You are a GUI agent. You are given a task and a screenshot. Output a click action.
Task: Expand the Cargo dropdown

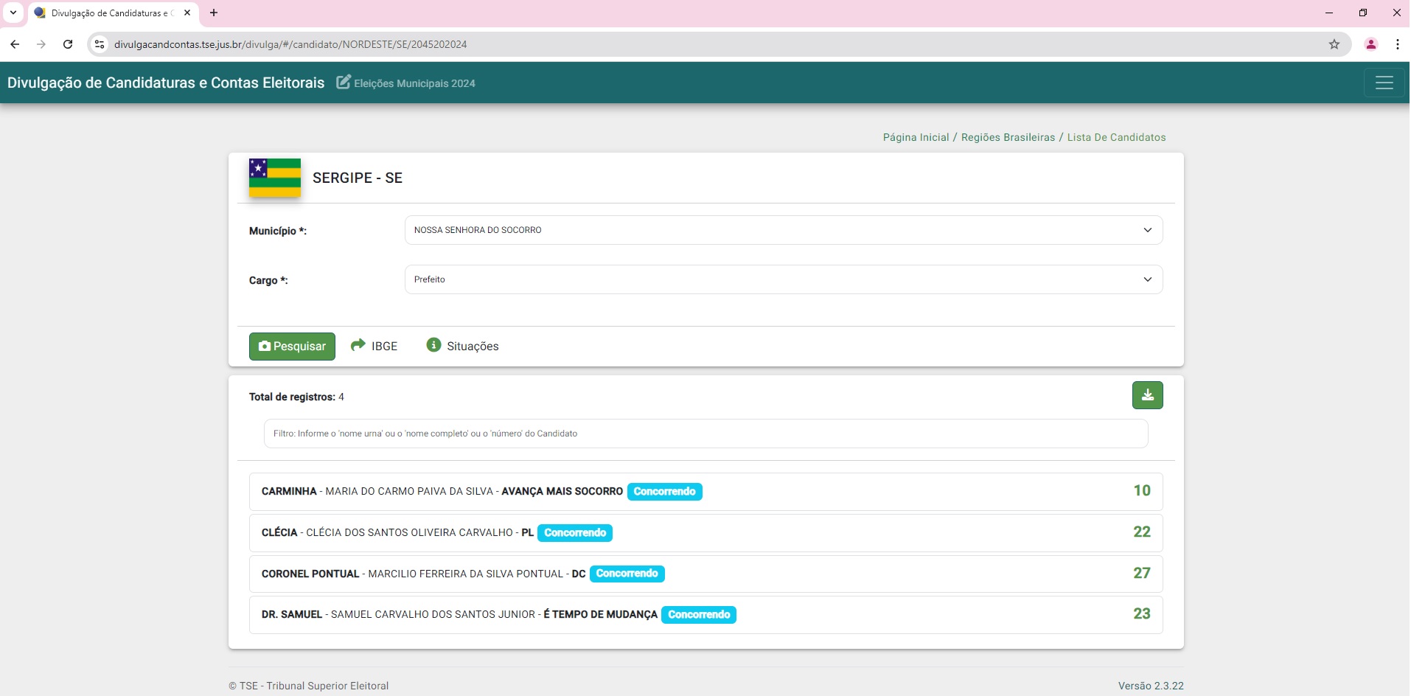tap(784, 279)
